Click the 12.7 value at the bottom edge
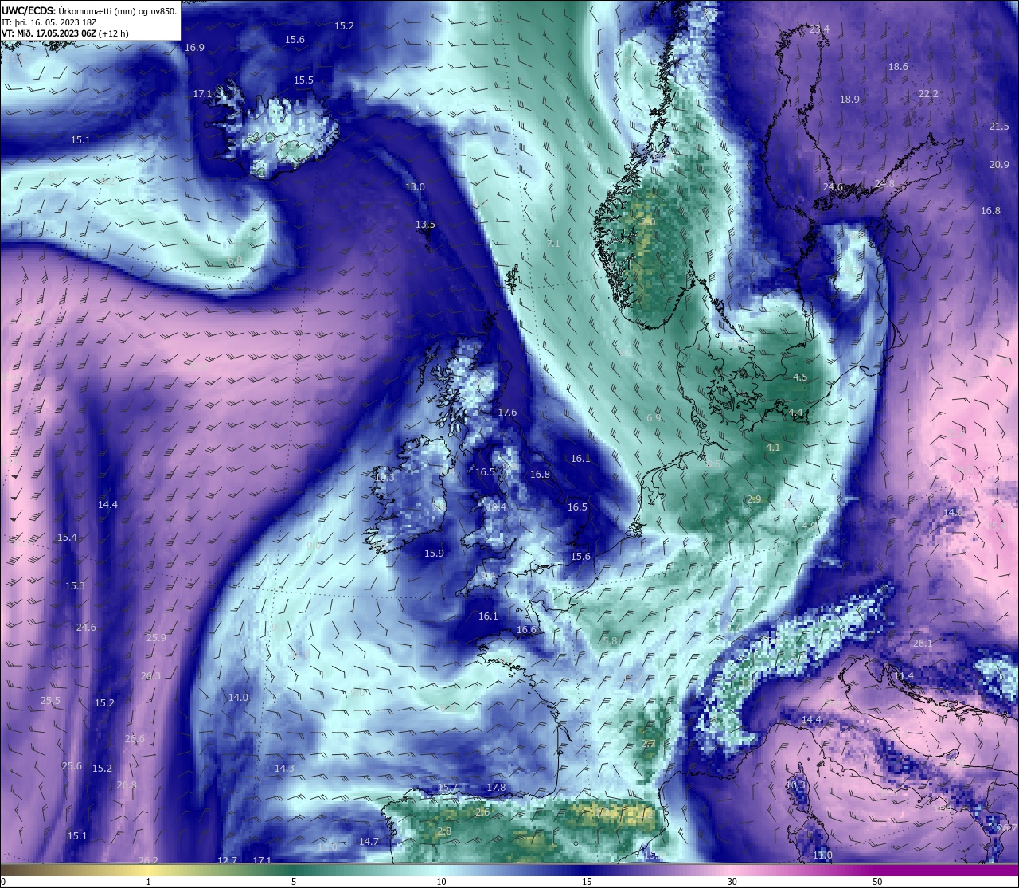 pyautogui.click(x=227, y=860)
